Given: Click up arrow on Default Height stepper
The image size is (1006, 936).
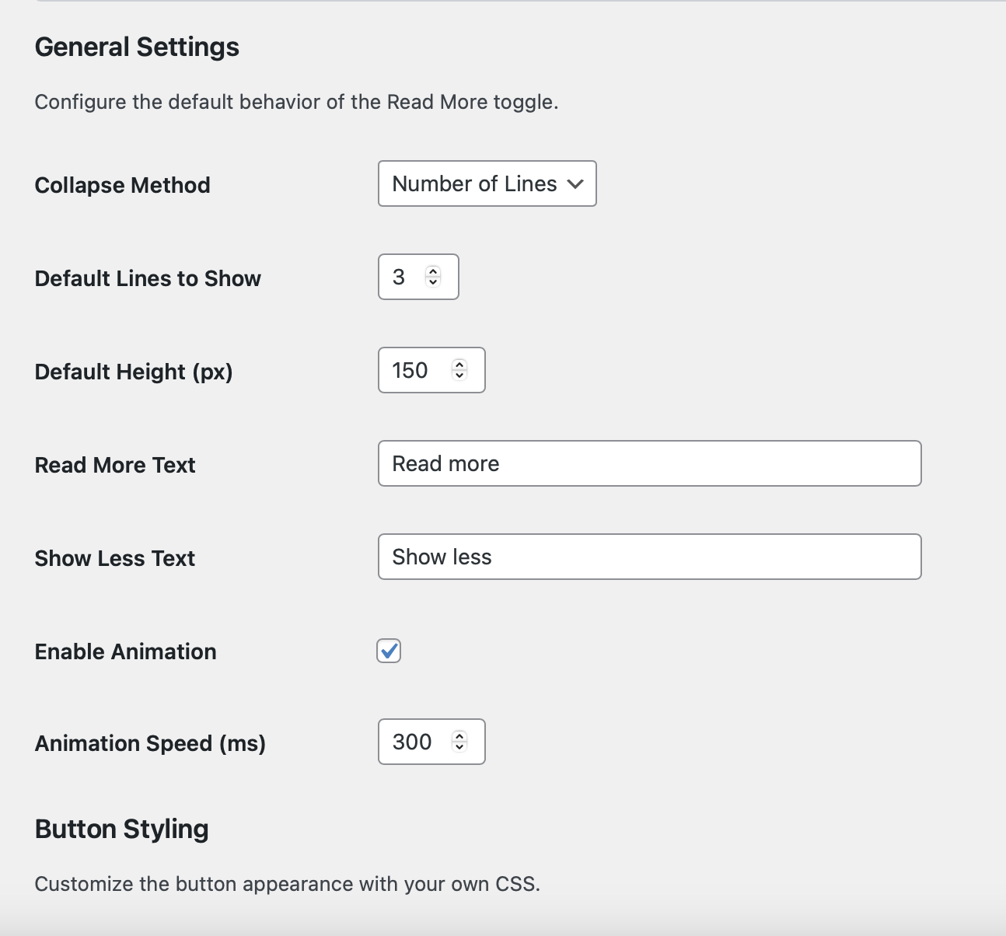Looking at the screenshot, I should [459, 365].
